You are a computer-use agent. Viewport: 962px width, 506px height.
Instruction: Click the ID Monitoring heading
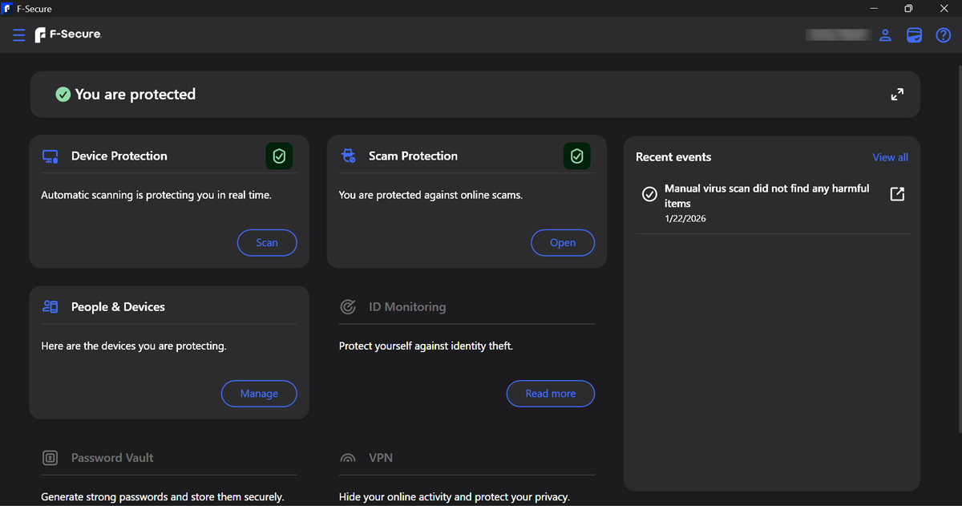point(407,307)
